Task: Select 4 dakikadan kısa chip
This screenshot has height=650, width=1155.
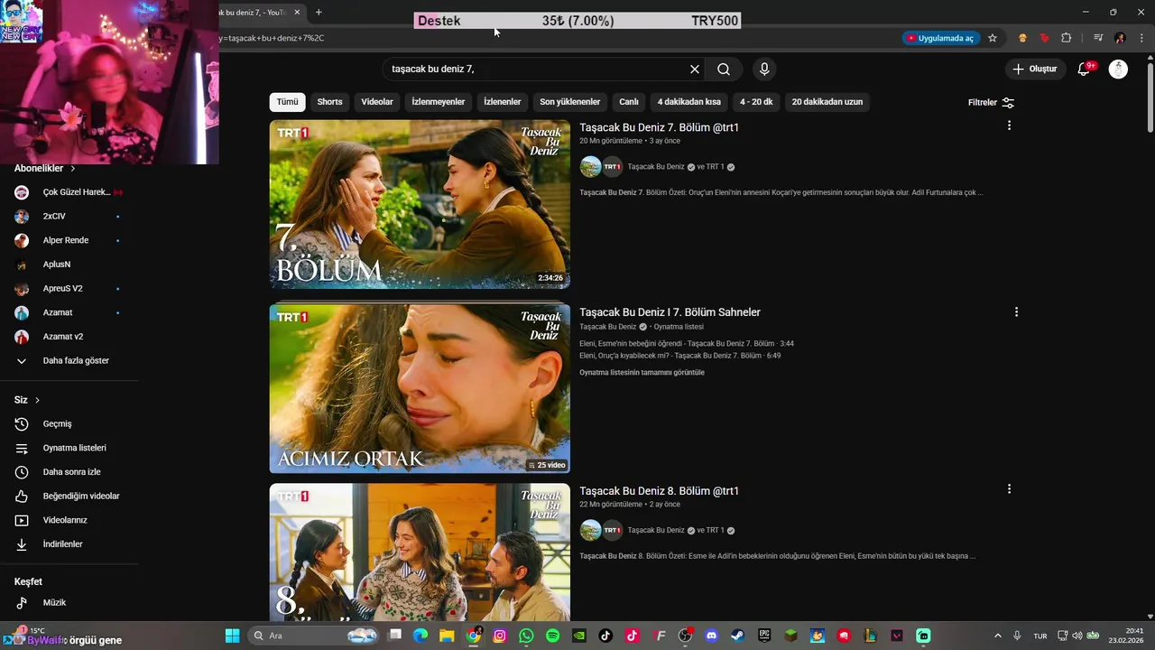Action: point(688,102)
